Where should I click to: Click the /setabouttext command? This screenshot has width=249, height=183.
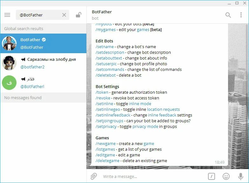click(109, 58)
